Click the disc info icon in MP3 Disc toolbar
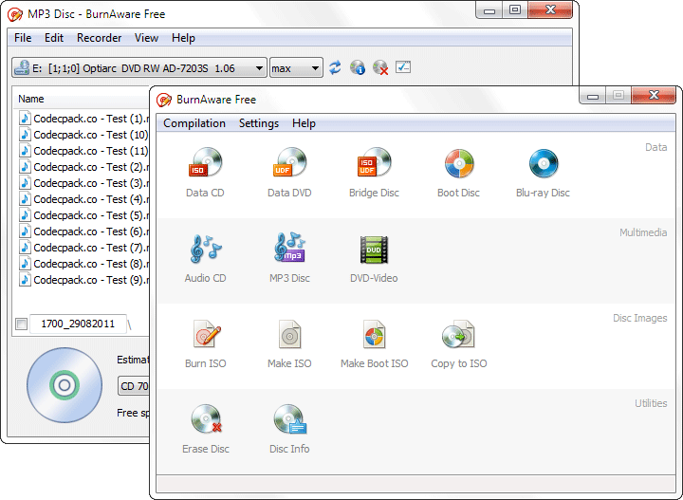This screenshot has width=683, height=500. click(358, 67)
